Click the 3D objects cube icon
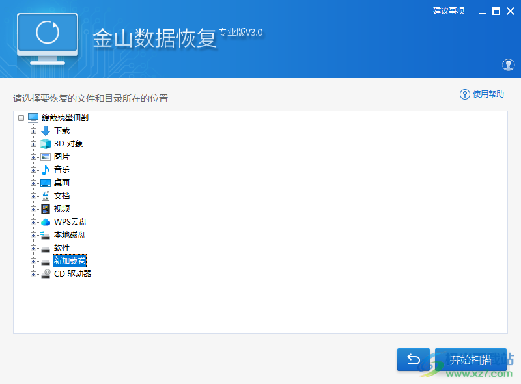 click(46, 144)
